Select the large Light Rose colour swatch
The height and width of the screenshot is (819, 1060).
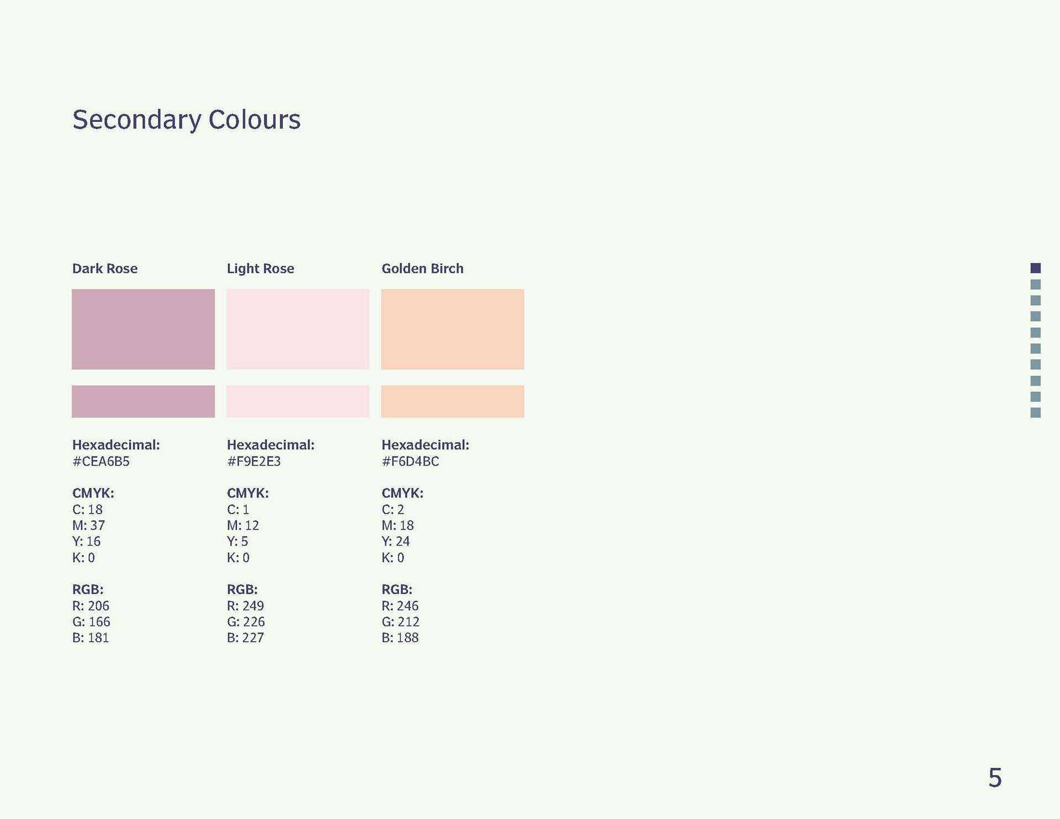point(298,329)
